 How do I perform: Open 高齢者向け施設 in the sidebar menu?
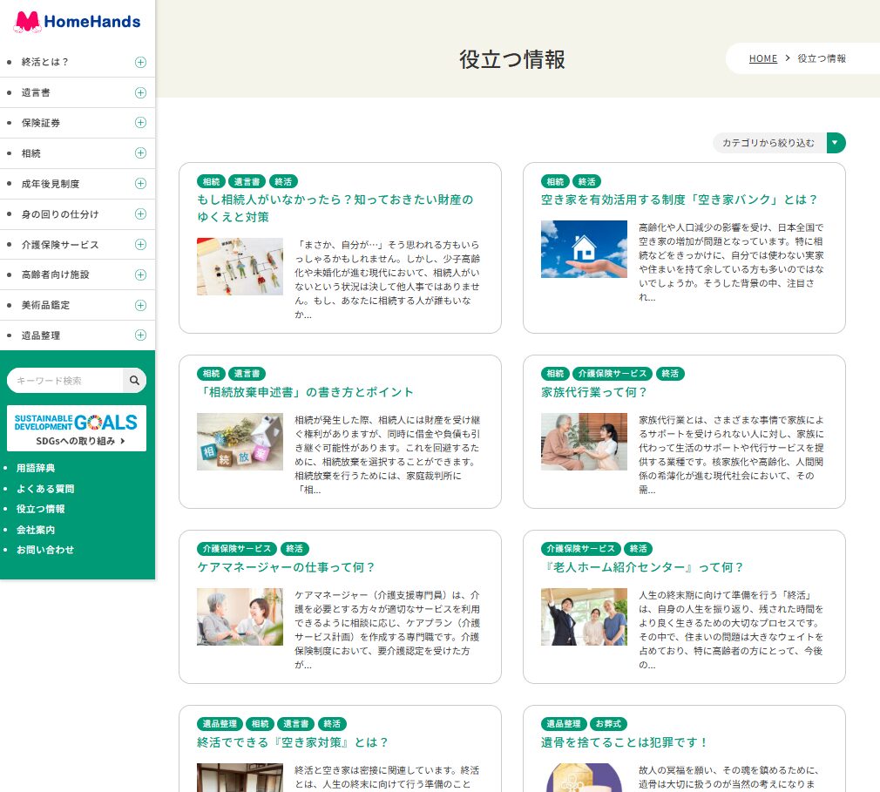click(55, 274)
